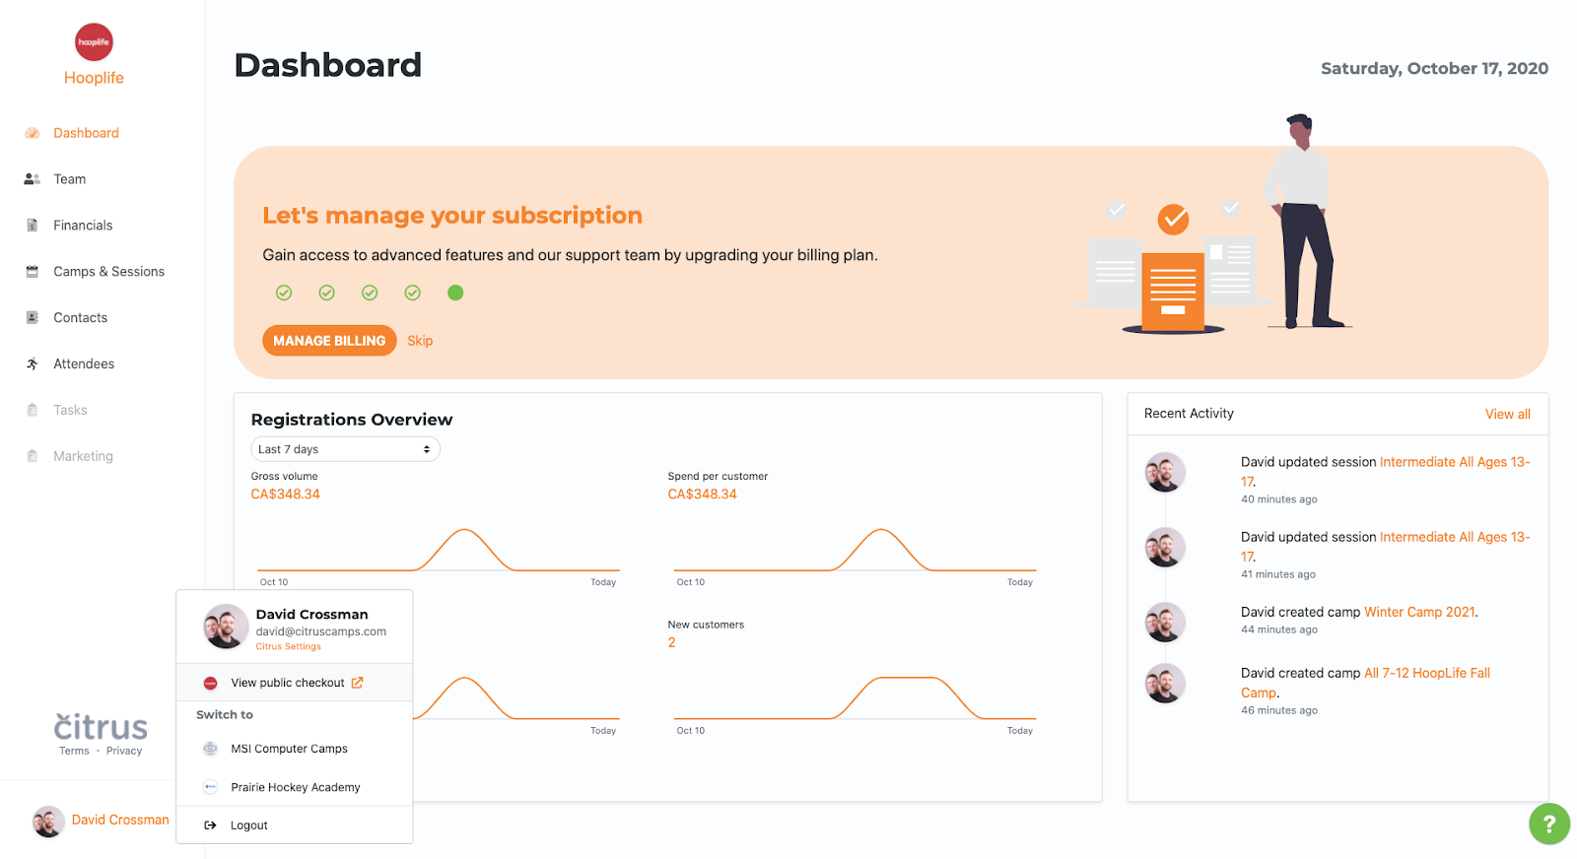Click the external-link icon beside View public checkout
The image size is (1577, 859).
click(357, 683)
